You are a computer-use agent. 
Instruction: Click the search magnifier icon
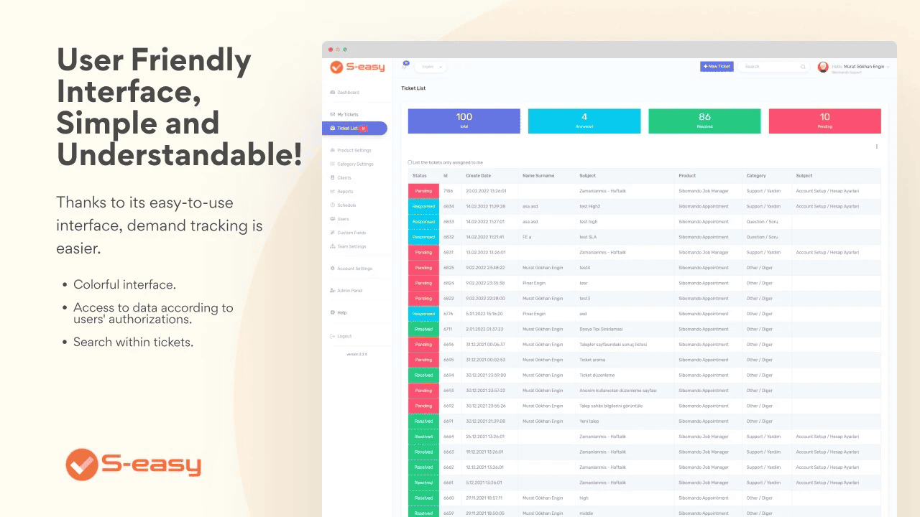pos(803,67)
